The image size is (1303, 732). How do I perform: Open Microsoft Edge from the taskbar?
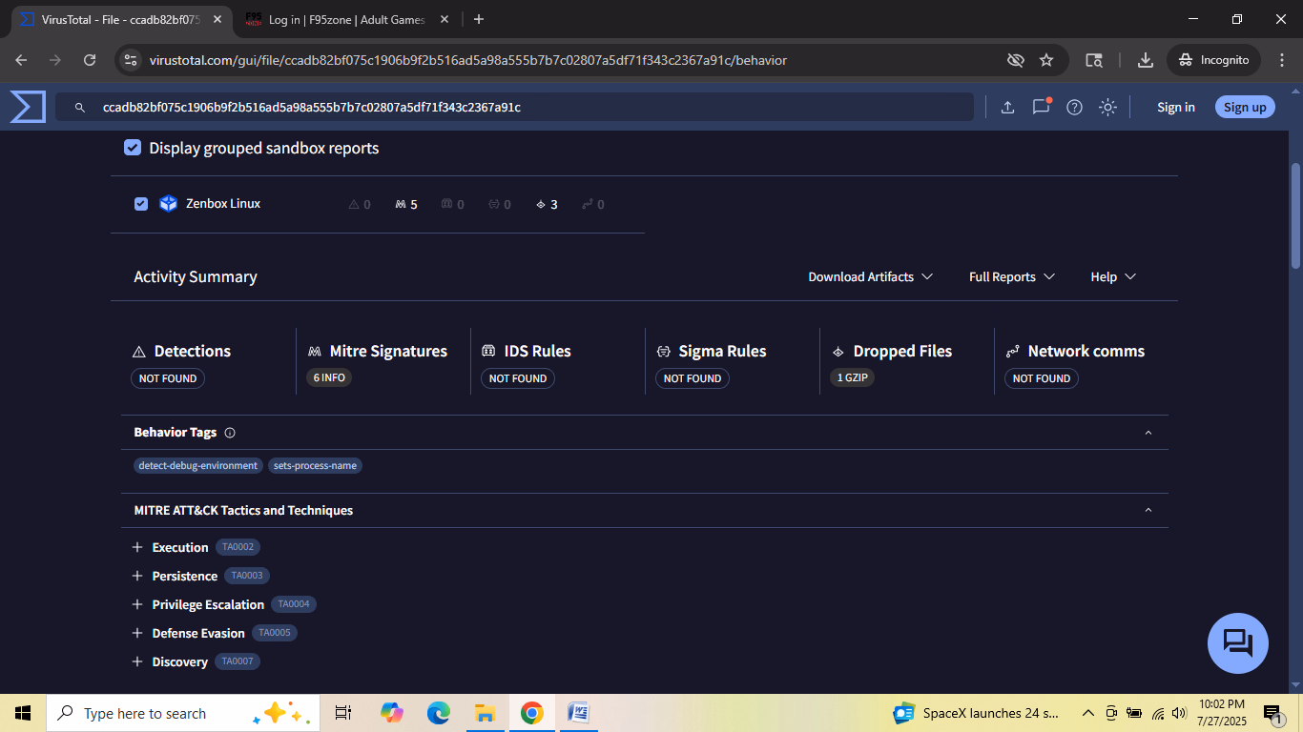pyautogui.click(x=439, y=713)
